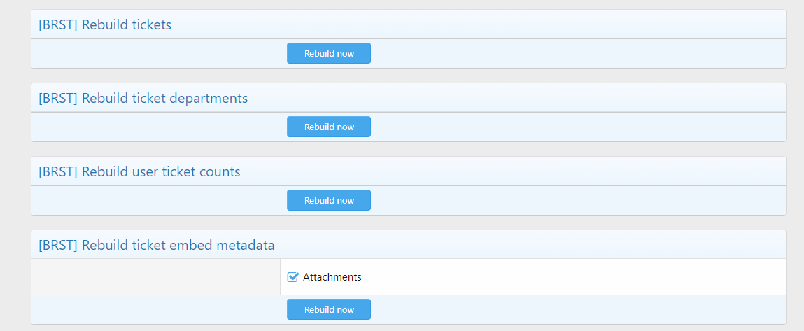Click Rebuild now for ticket embed metadata

[x=328, y=309]
